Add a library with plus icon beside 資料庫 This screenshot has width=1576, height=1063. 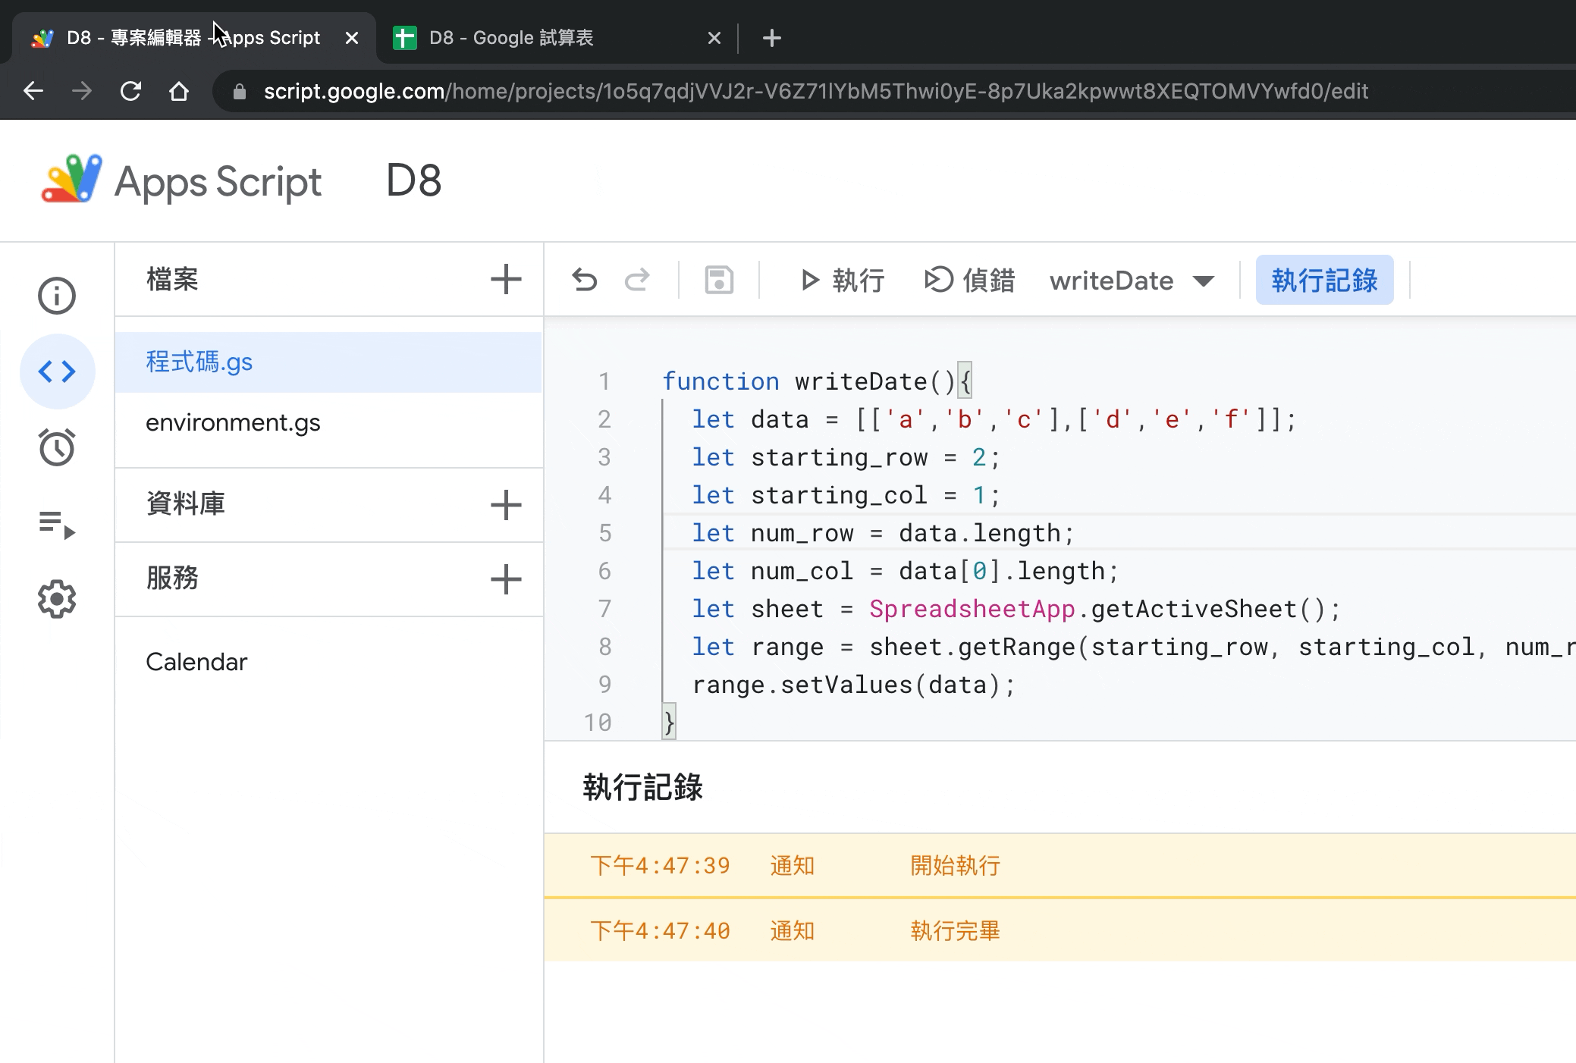[506, 505]
